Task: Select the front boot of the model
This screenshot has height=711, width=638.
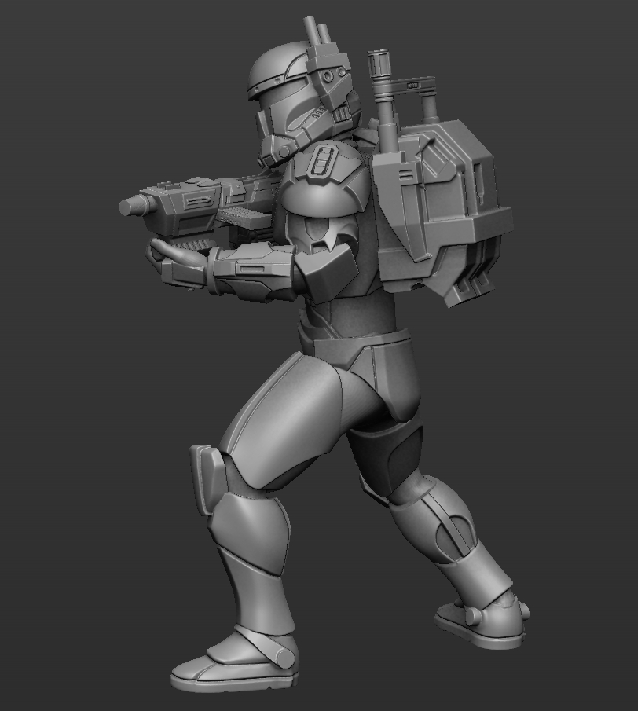Action: 235,658
